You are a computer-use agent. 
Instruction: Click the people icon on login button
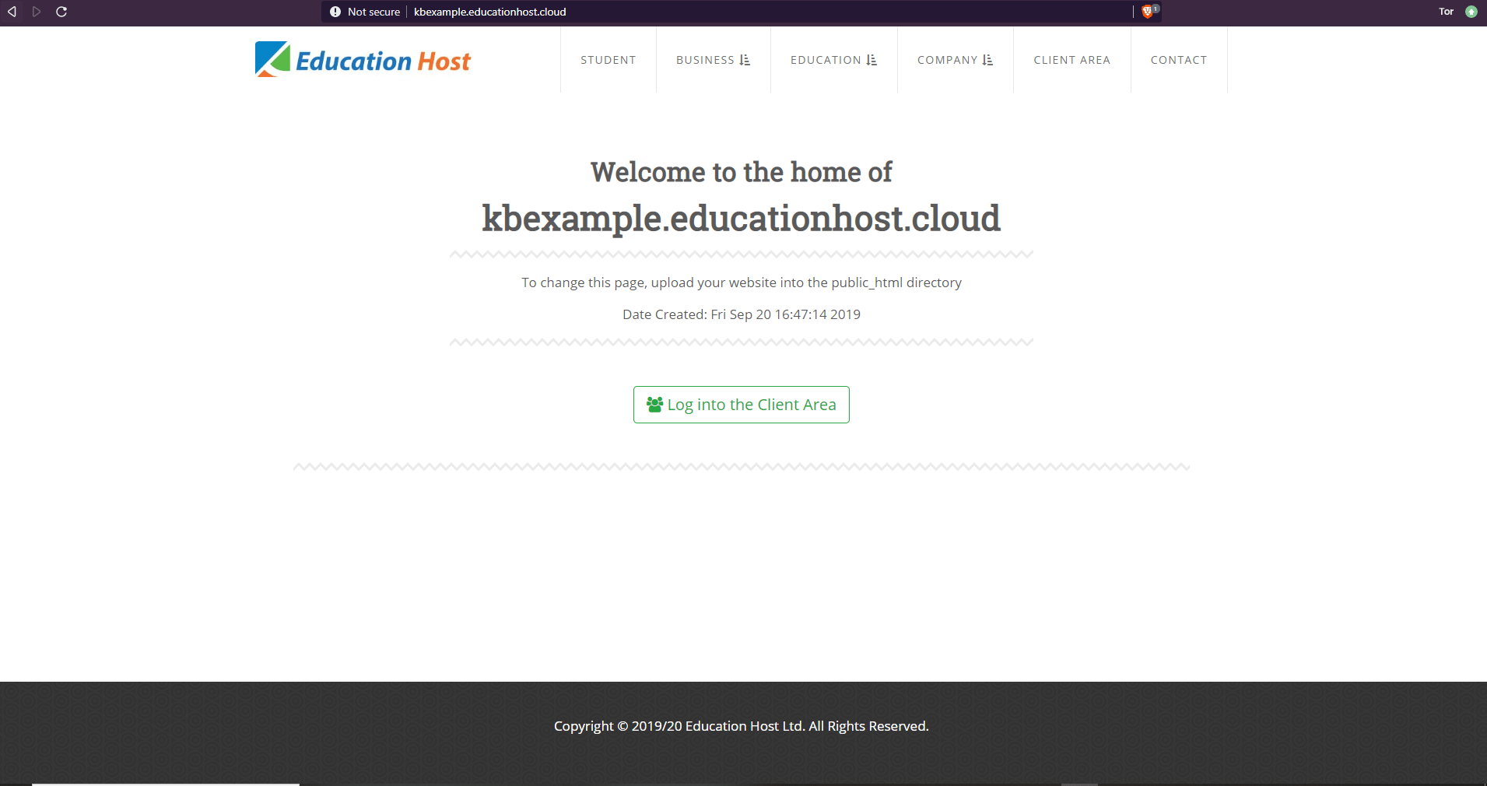[x=655, y=405]
